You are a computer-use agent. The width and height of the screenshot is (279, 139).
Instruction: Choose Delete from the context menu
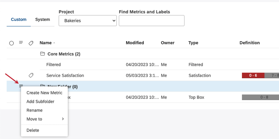tap(33, 130)
